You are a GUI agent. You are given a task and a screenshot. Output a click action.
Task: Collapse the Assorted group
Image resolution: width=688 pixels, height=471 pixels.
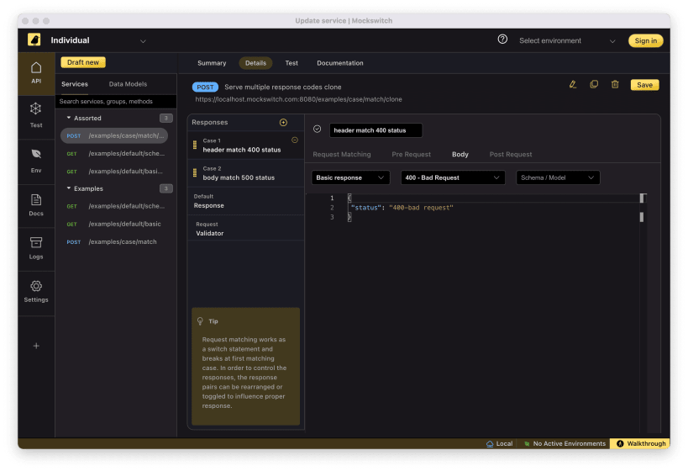(x=69, y=118)
